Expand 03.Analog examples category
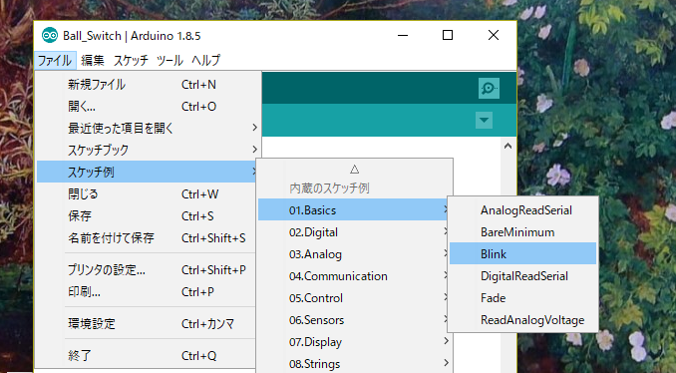Viewport: 676px width, 373px height. [354, 254]
